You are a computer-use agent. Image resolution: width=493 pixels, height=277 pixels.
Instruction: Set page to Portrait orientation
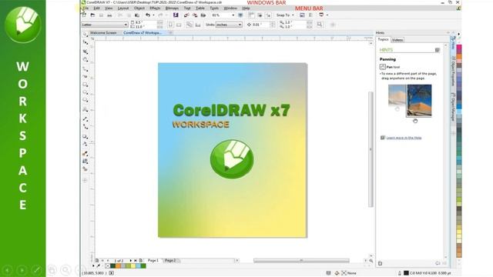point(170,25)
